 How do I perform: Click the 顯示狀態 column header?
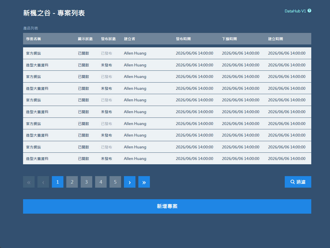[x=85, y=39]
